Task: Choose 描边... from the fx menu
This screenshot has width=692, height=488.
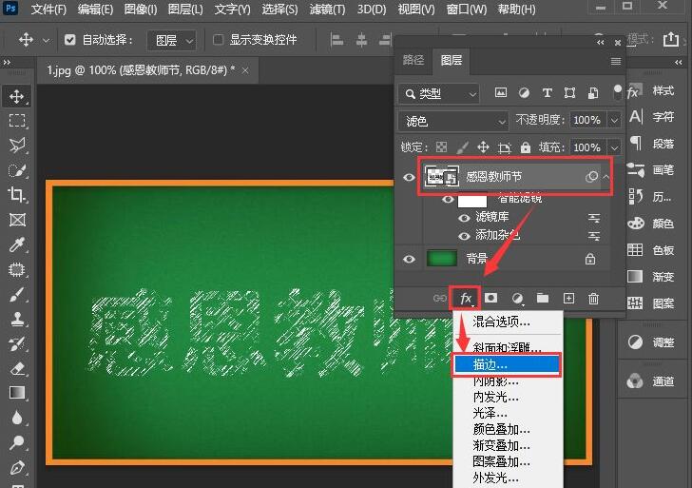Action: pyautogui.click(x=507, y=364)
